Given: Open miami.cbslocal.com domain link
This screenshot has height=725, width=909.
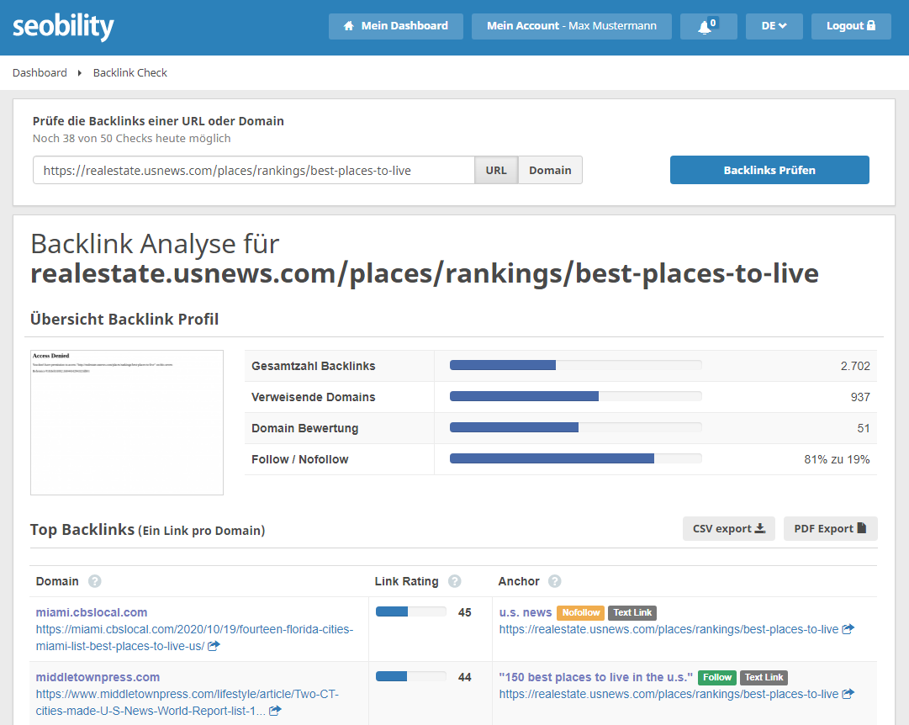Looking at the screenshot, I should [x=92, y=612].
